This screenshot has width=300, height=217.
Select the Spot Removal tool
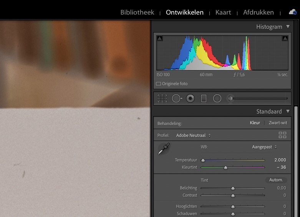[177, 99]
